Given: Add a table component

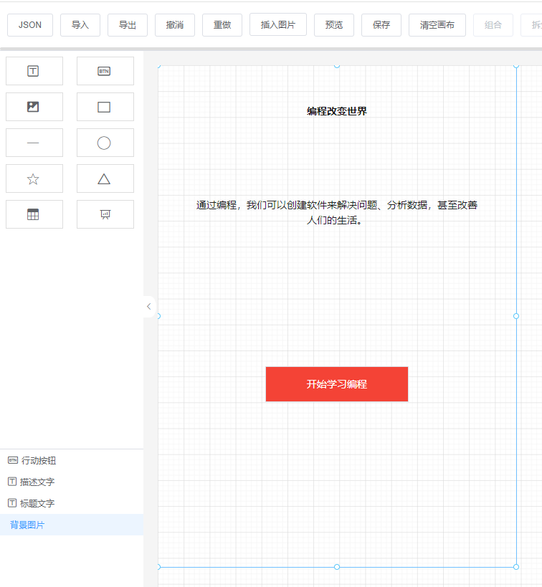Looking at the screenshot, I should point(34,214).
